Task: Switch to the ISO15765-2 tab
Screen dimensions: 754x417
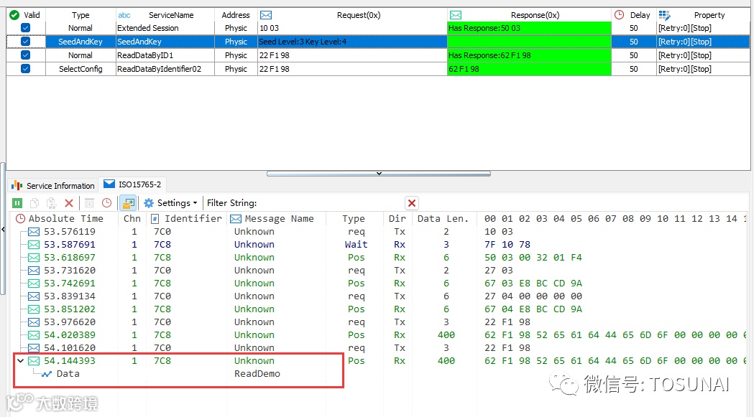Action: tap(133, 184)
